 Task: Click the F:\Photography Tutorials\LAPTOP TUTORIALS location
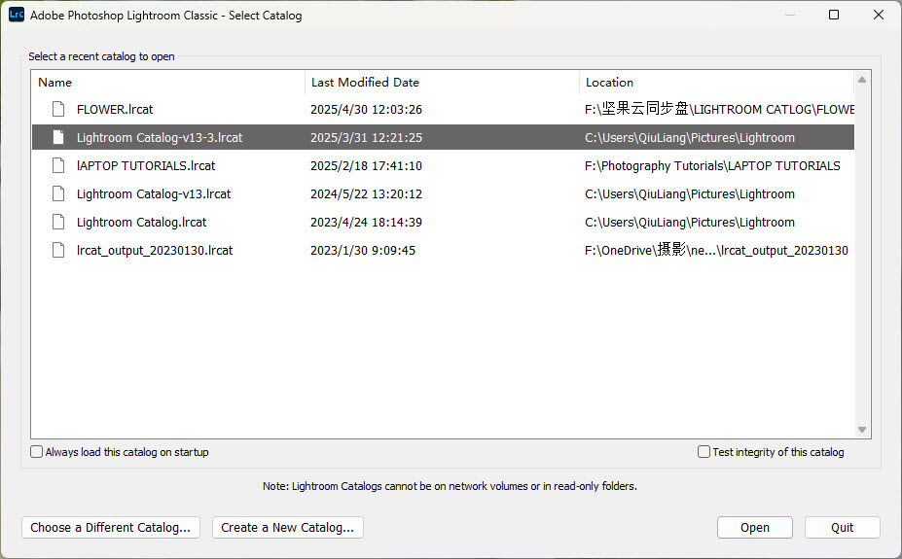[712, 166]
